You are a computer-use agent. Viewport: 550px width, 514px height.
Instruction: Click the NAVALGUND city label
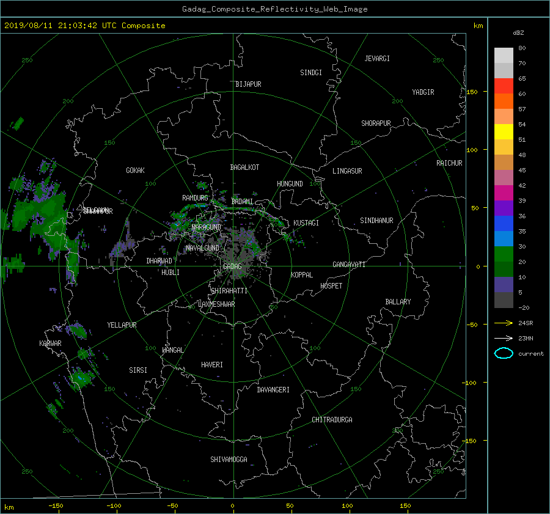tap(202, 248)
